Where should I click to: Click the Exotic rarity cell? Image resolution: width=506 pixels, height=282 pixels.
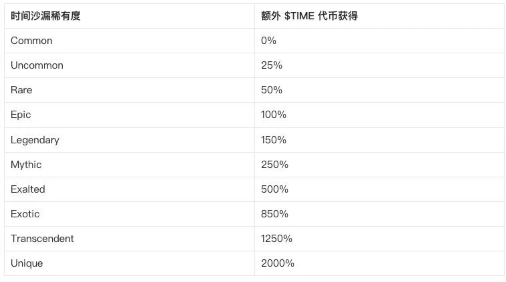pos(25,214)
